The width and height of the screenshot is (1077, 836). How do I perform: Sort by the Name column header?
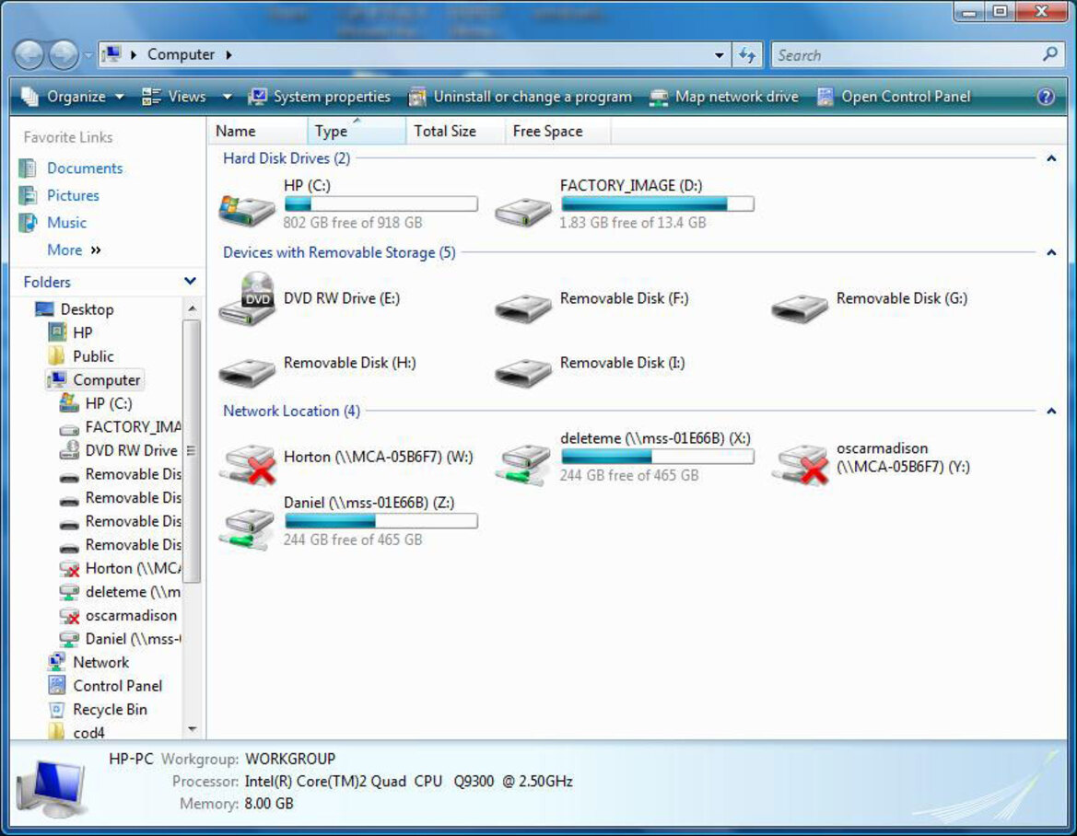[x=257, y=131]
